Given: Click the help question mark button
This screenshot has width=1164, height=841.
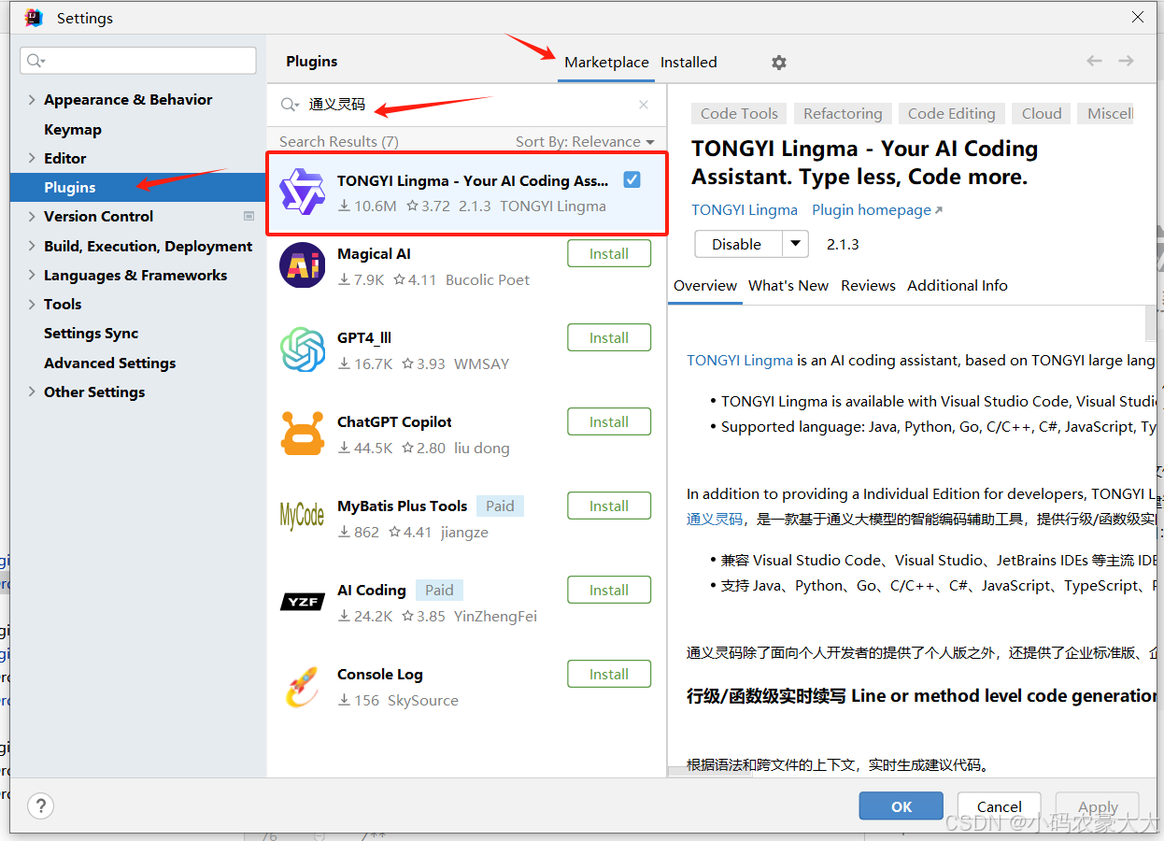Looking at the screenshot, I should pos(40,806).
